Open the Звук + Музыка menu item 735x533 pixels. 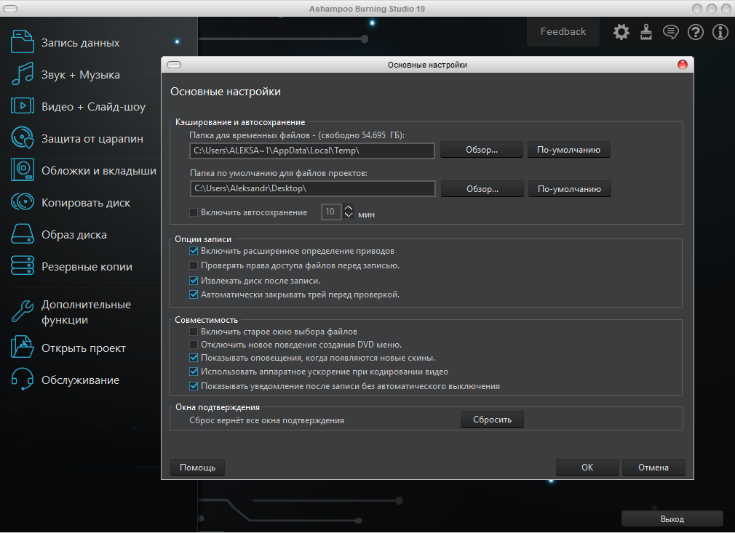81,75
